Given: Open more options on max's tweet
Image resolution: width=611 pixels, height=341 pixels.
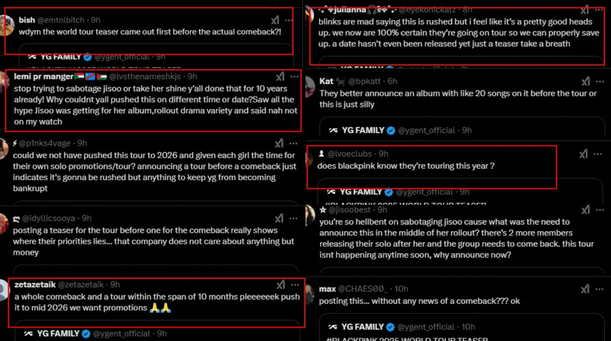Looking at the screenshot, I should pyautogui.click(x=599, y=289).
